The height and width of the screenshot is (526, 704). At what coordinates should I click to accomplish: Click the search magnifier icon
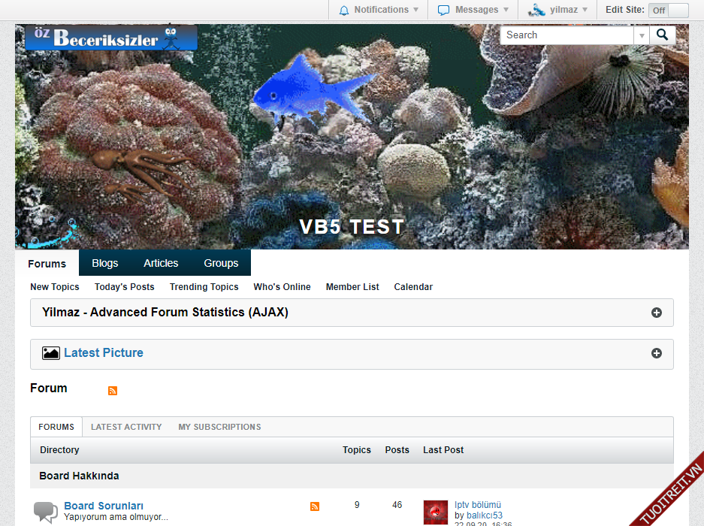click(x=662, y=35)
